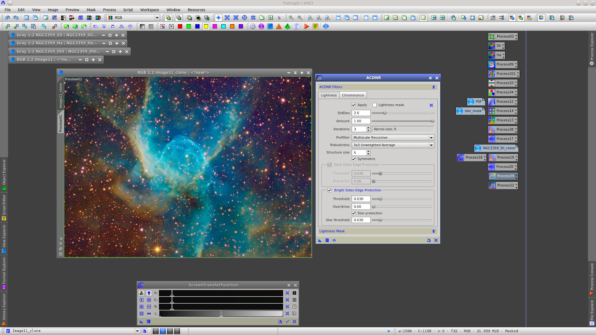Increase the Structure size spinner

pyautogui.click(x=368, y=151)
